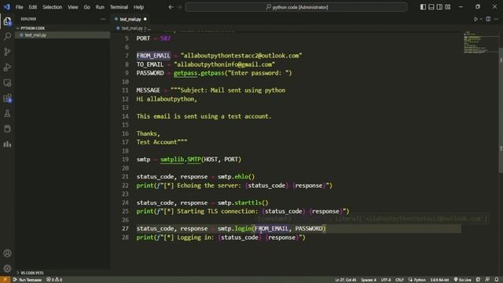Toggle bottom panel visibility
This screenshot has width=503, height=283.
pos(431,7)
